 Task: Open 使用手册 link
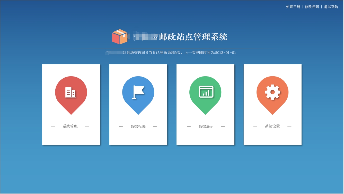coord(293,7)
